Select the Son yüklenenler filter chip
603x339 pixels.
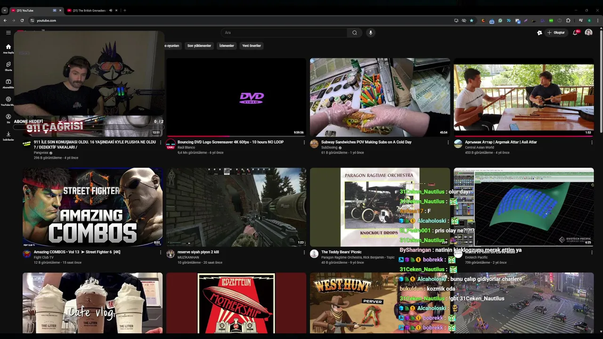tap(199, 46)
